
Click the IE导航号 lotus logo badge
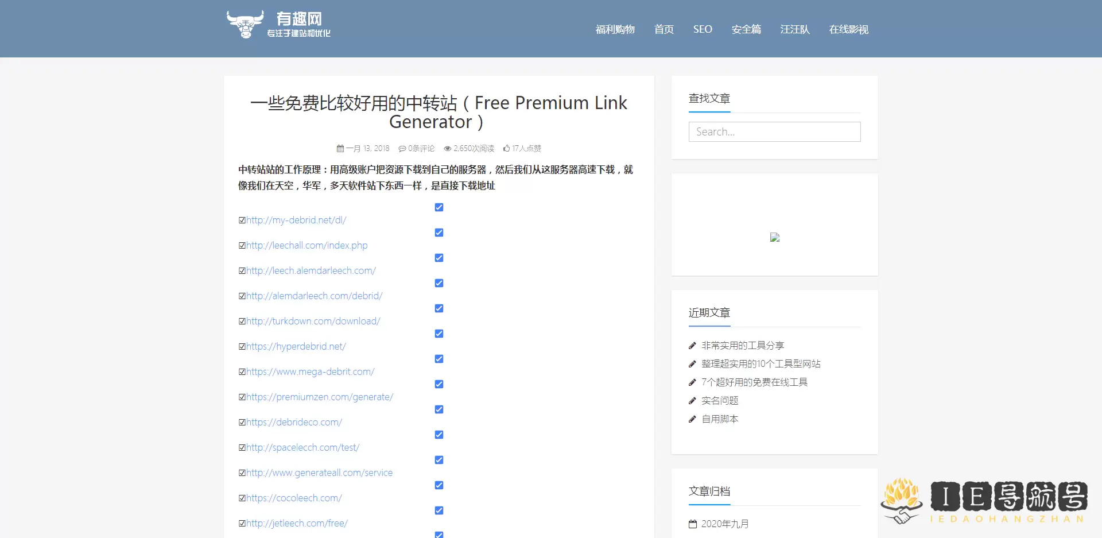coord(902,501)
